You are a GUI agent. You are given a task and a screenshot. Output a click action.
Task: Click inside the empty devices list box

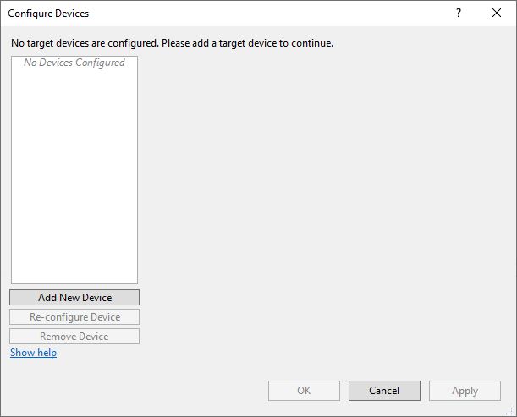74,169
